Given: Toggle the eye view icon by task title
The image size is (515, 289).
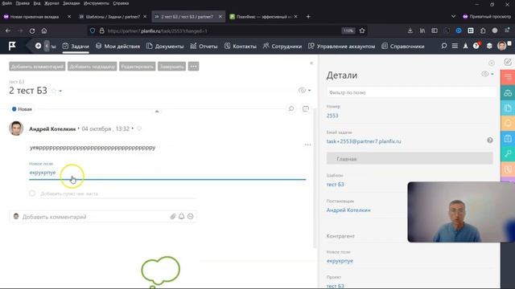Looking at the screenshot, I should coord(303,90).
